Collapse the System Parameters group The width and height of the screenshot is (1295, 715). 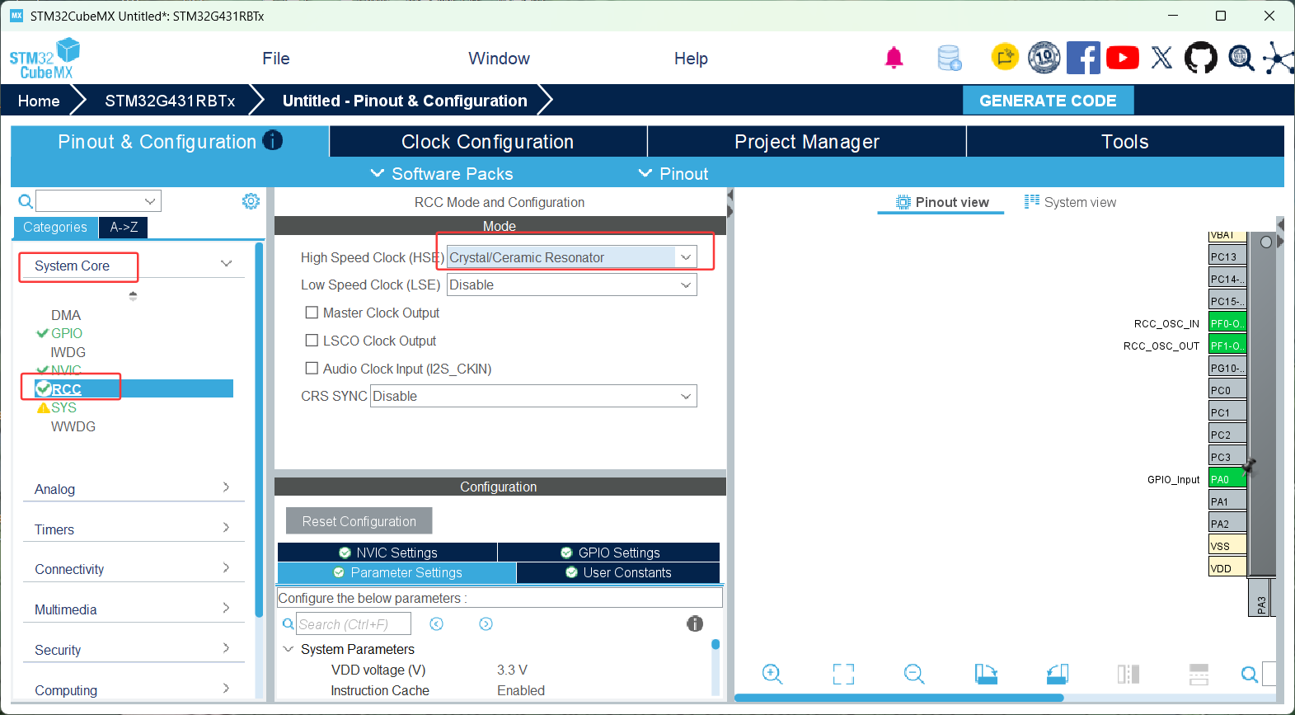point(289,649)
